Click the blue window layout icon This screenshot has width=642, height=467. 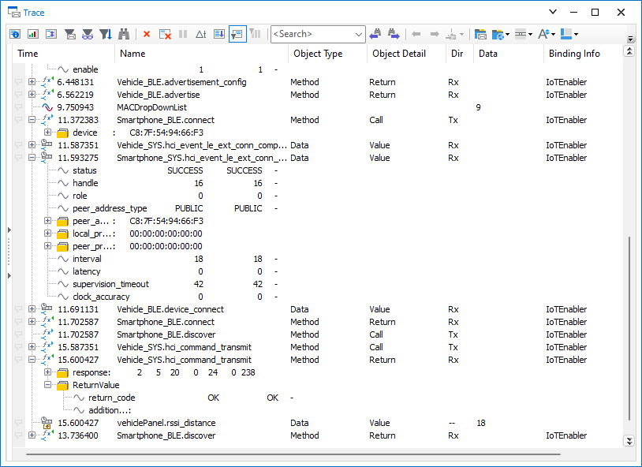[x=565, y=34]
